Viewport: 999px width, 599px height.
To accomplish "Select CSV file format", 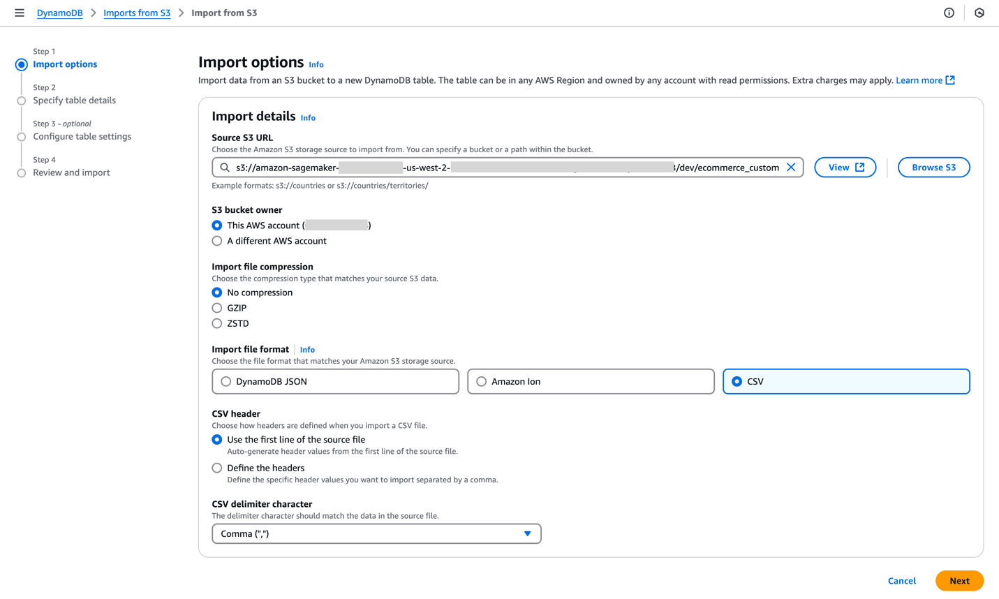I will pyautogui.click(x=846, y=382).
